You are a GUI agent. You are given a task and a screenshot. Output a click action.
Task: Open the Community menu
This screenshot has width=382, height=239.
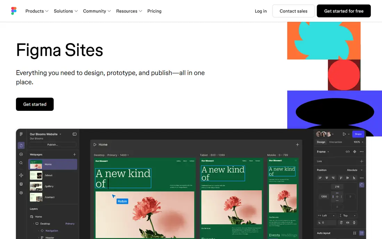(97, 11)
